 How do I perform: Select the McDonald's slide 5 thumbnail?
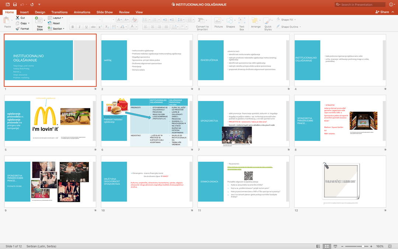tap(50, 121)
